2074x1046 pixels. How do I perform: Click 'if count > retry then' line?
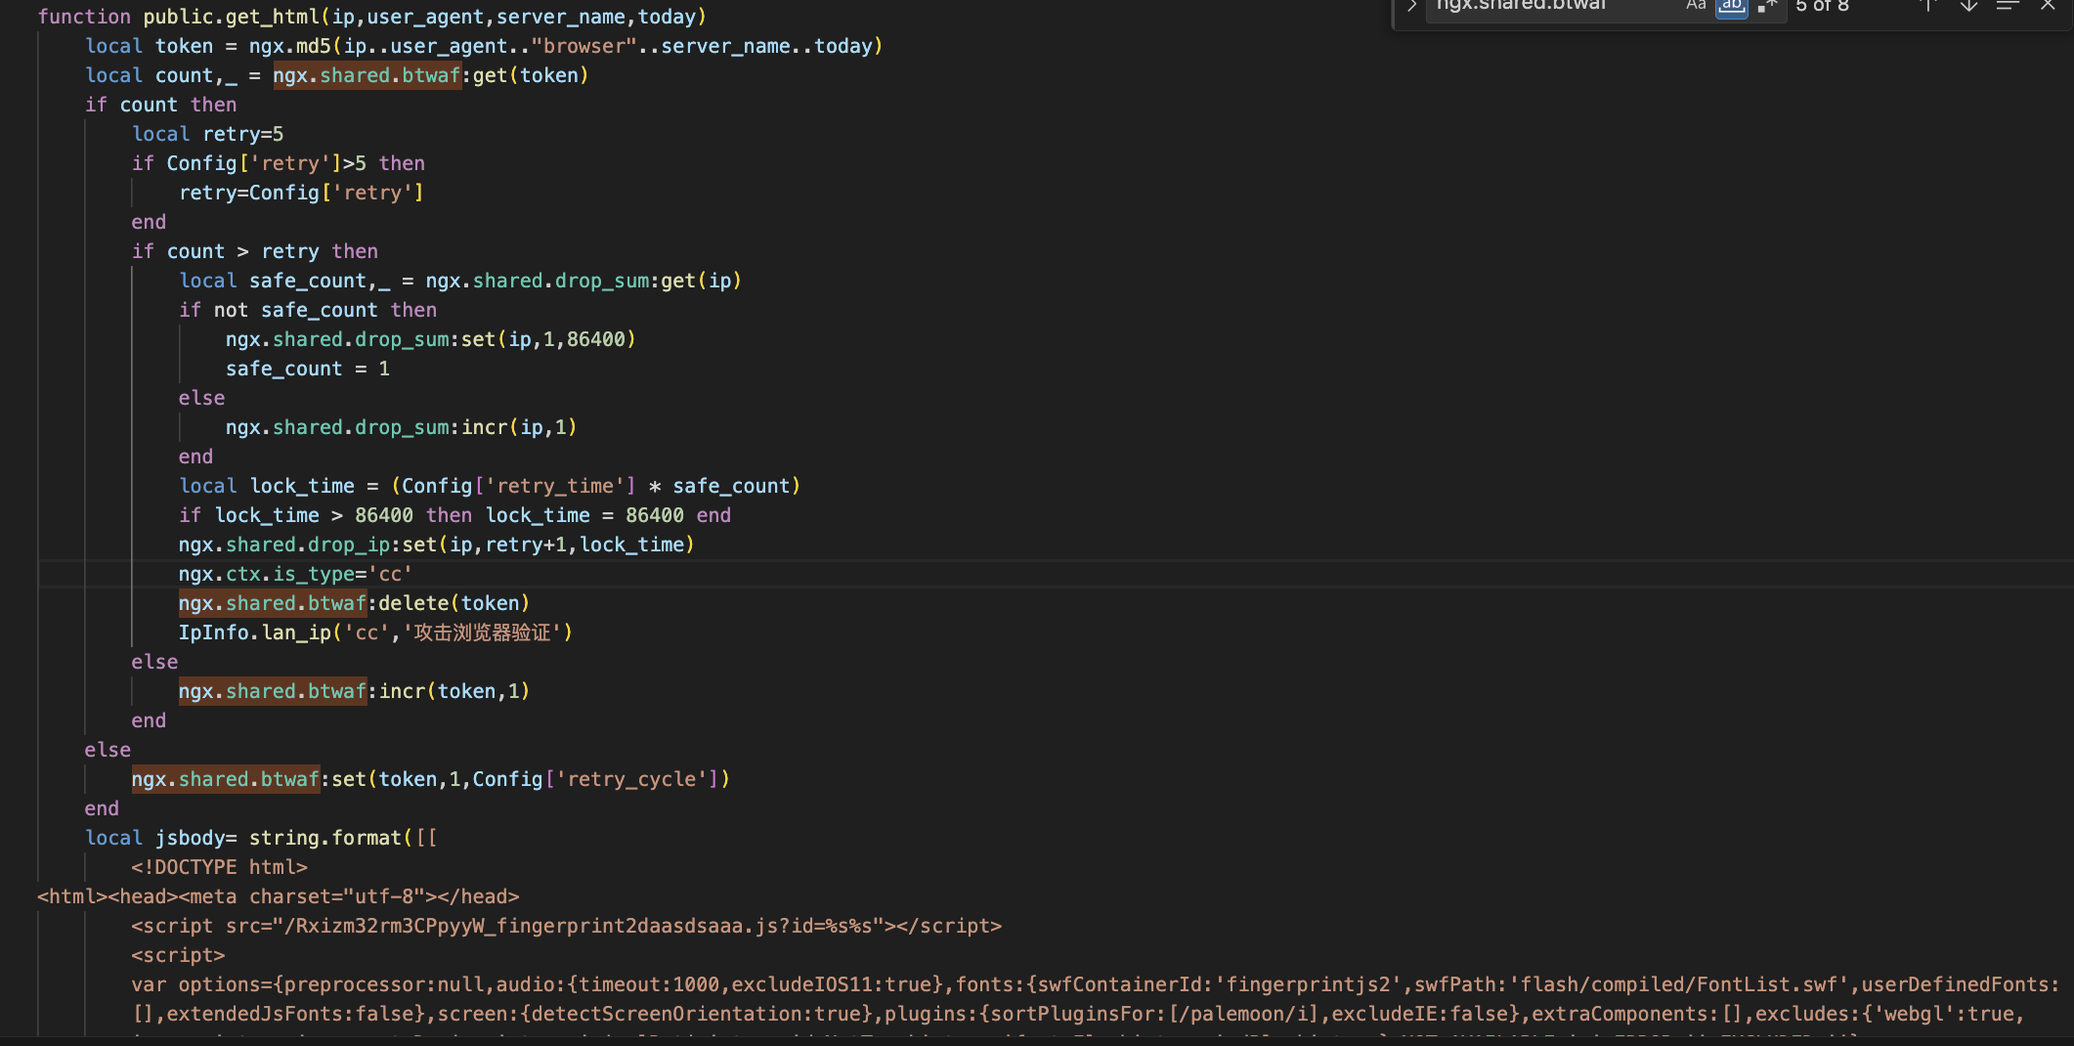[255, 251]
